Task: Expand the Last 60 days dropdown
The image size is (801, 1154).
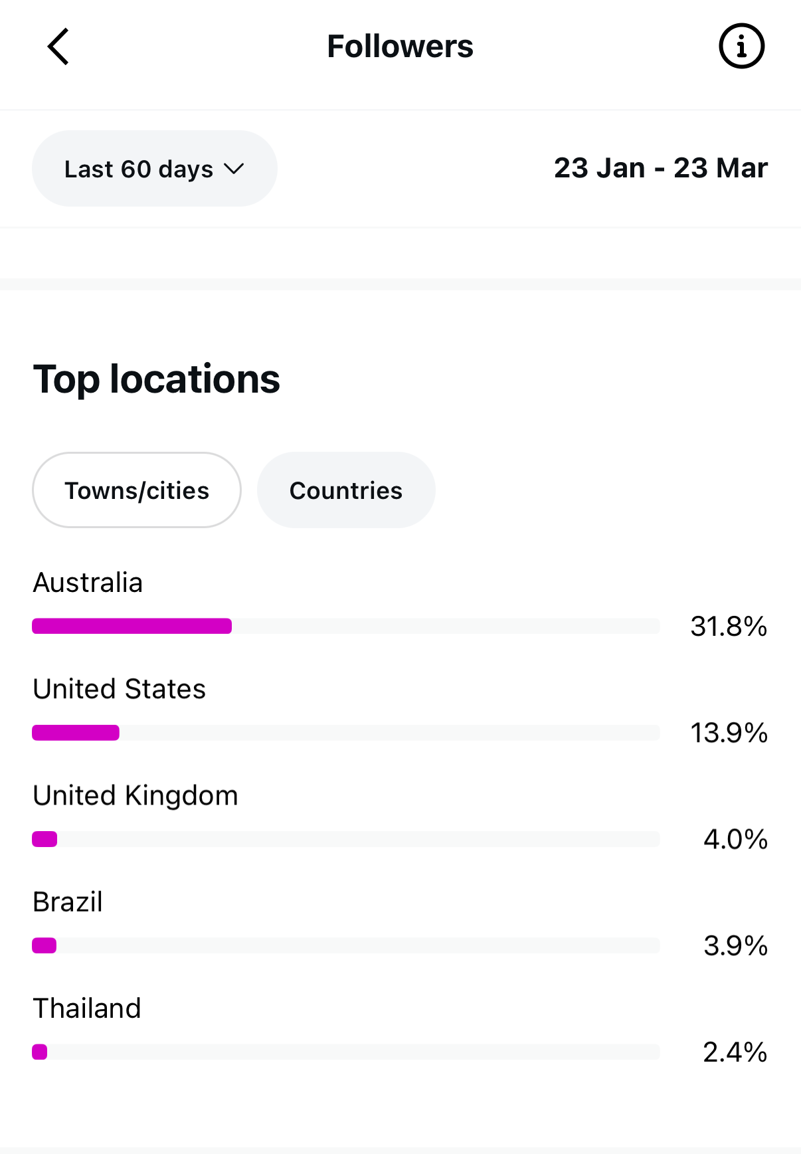Action: pyautogui.click(x=154, y=169)
